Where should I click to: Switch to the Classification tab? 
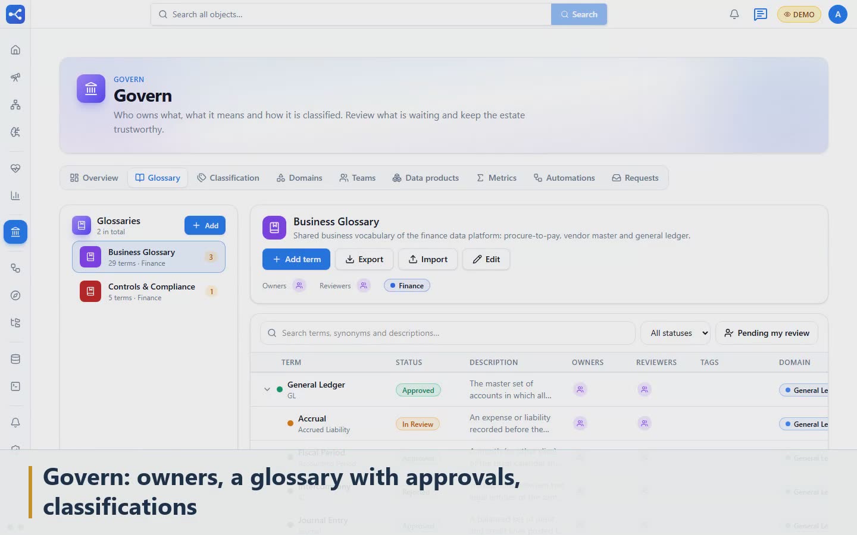[229, 178]
